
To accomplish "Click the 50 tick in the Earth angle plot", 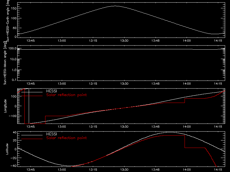I will tap(15, 28).
